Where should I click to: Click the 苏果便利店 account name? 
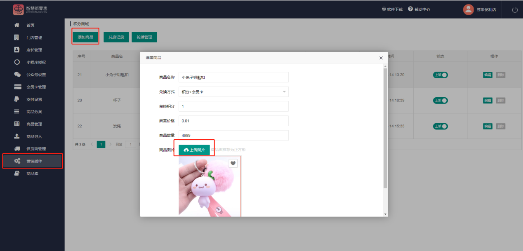point(485,9)
